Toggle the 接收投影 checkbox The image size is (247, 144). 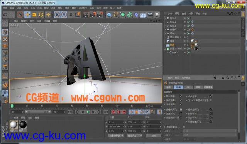(181, 100)
